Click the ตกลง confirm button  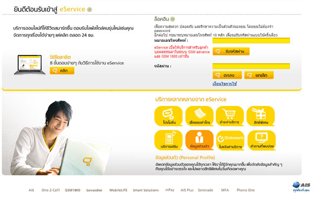click(x=227, y=75)
